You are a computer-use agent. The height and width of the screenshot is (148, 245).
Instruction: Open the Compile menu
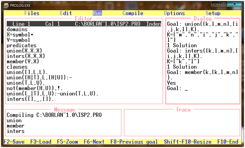133,13
